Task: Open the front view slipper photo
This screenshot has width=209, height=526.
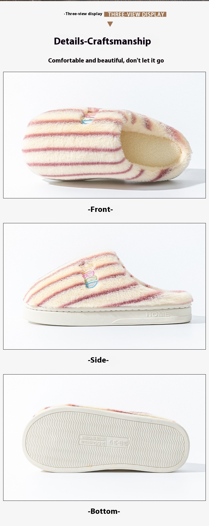Action: coord(105,135)
